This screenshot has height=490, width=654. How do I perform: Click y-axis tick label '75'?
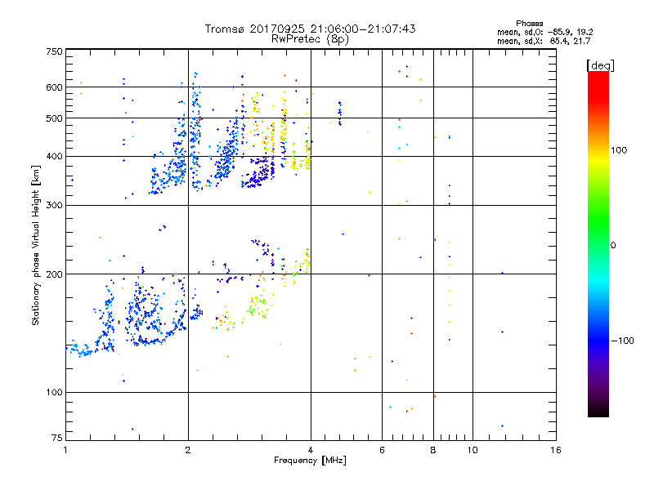(x=57, y=438)
